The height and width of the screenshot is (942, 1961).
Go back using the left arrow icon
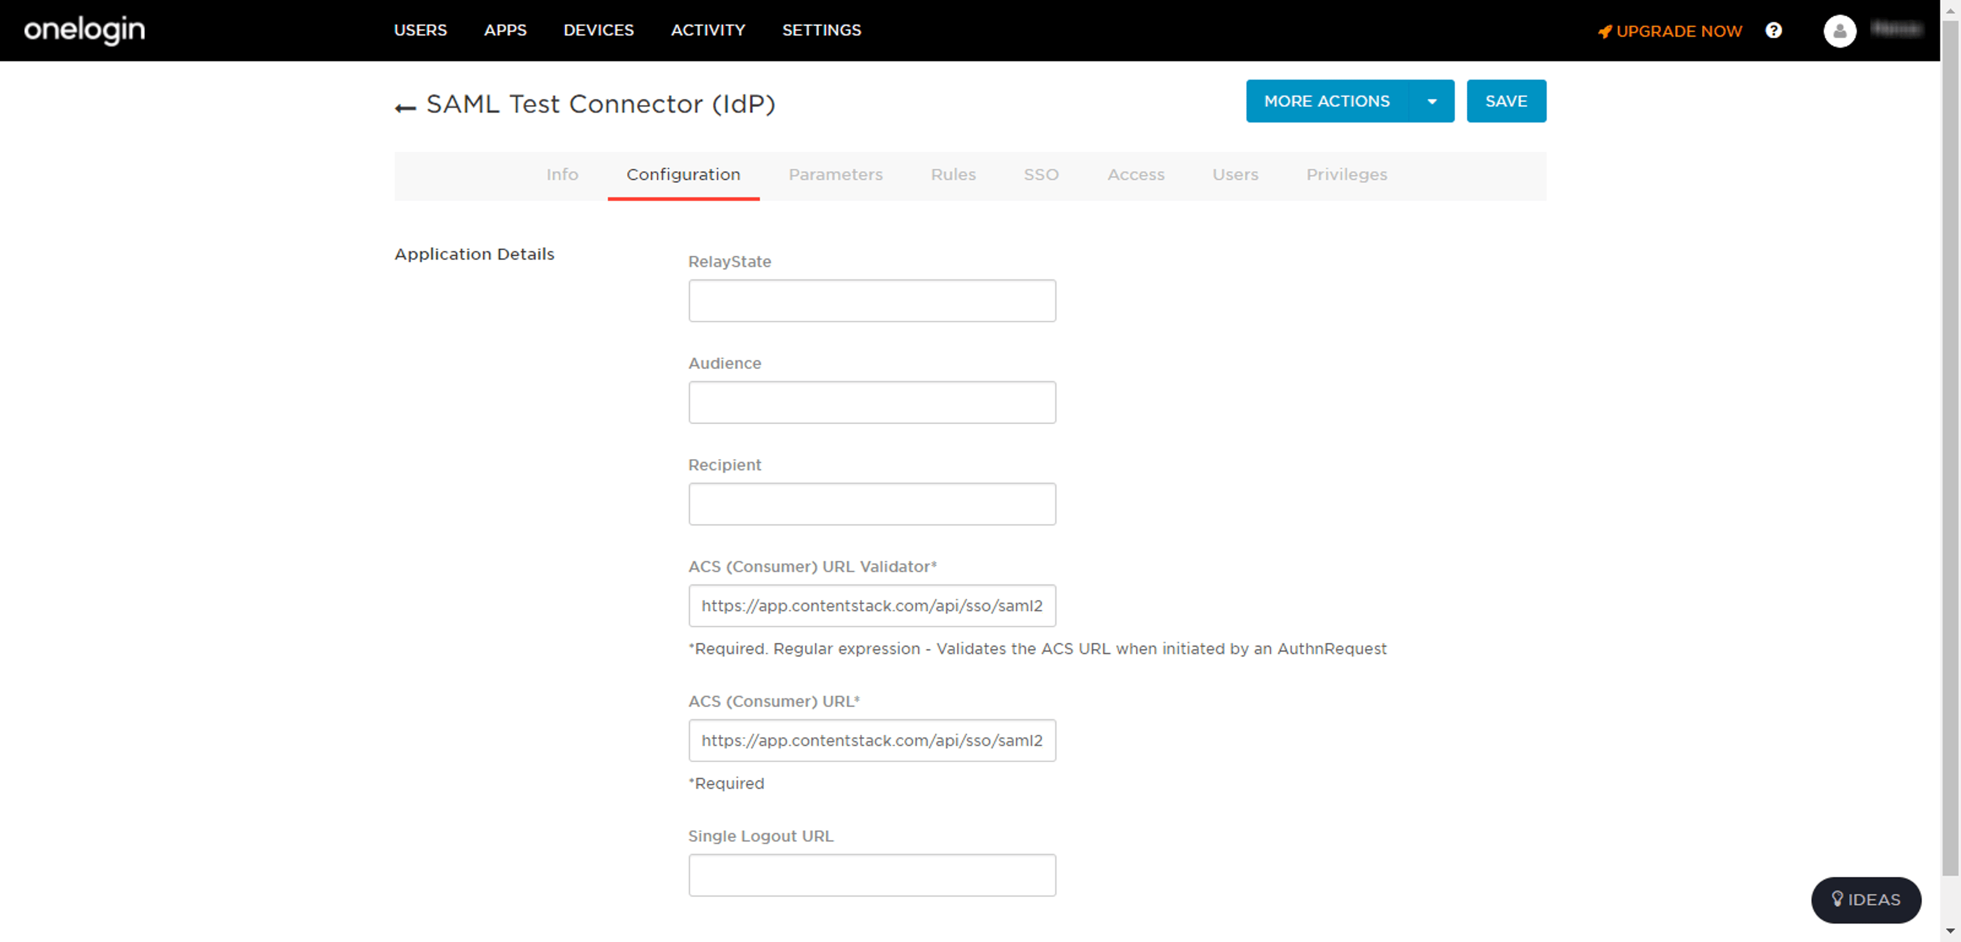(x=405, y=108)
